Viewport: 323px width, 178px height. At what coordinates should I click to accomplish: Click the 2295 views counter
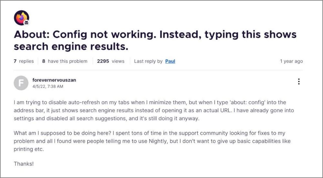pos(111,61)
